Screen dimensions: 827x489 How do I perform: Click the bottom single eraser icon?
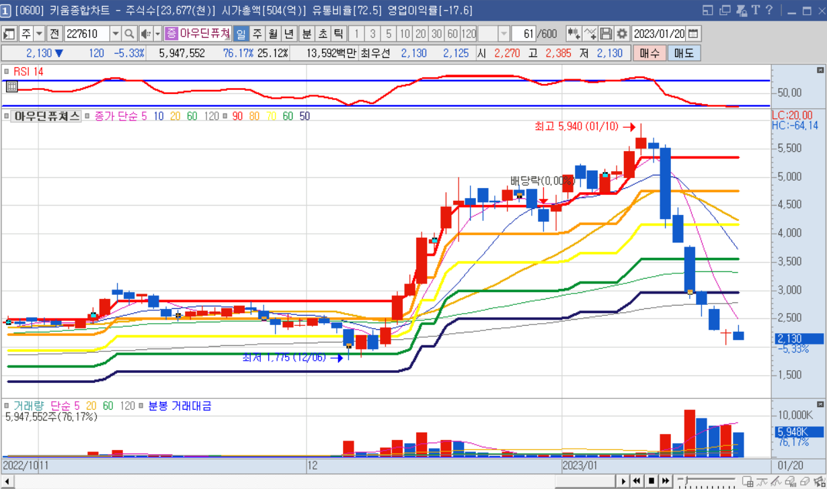coord(803,481)
